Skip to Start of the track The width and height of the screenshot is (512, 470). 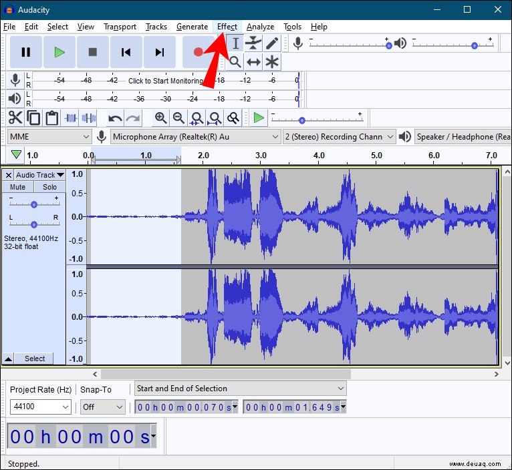pos(126,52)
